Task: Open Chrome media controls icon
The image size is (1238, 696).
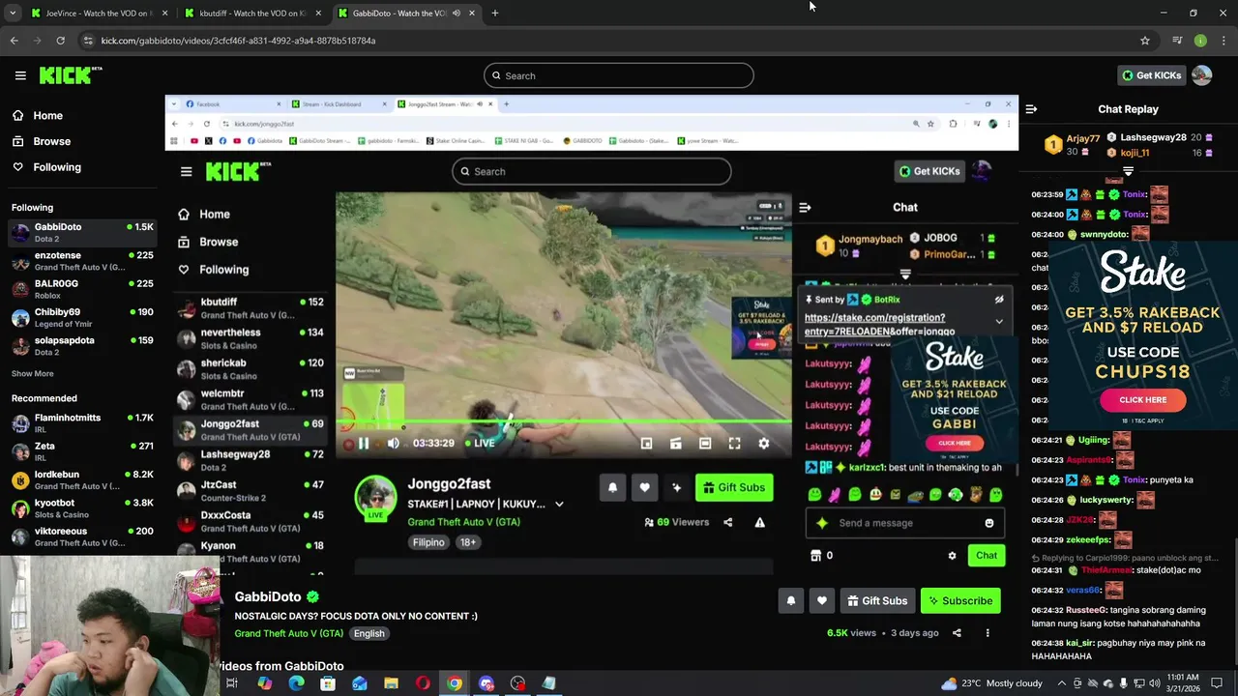Action: point(1176,41)
